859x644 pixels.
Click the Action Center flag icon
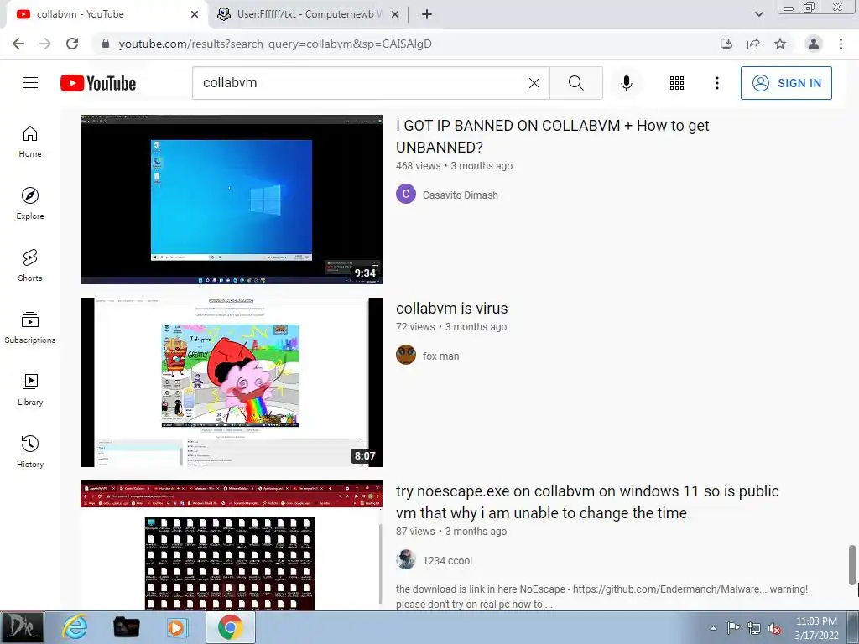click(733, 628)
